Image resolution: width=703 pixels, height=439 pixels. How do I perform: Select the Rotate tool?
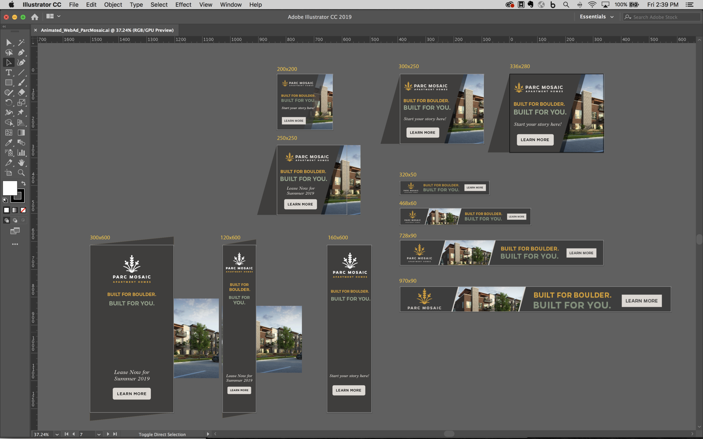(x=9, y=103)
